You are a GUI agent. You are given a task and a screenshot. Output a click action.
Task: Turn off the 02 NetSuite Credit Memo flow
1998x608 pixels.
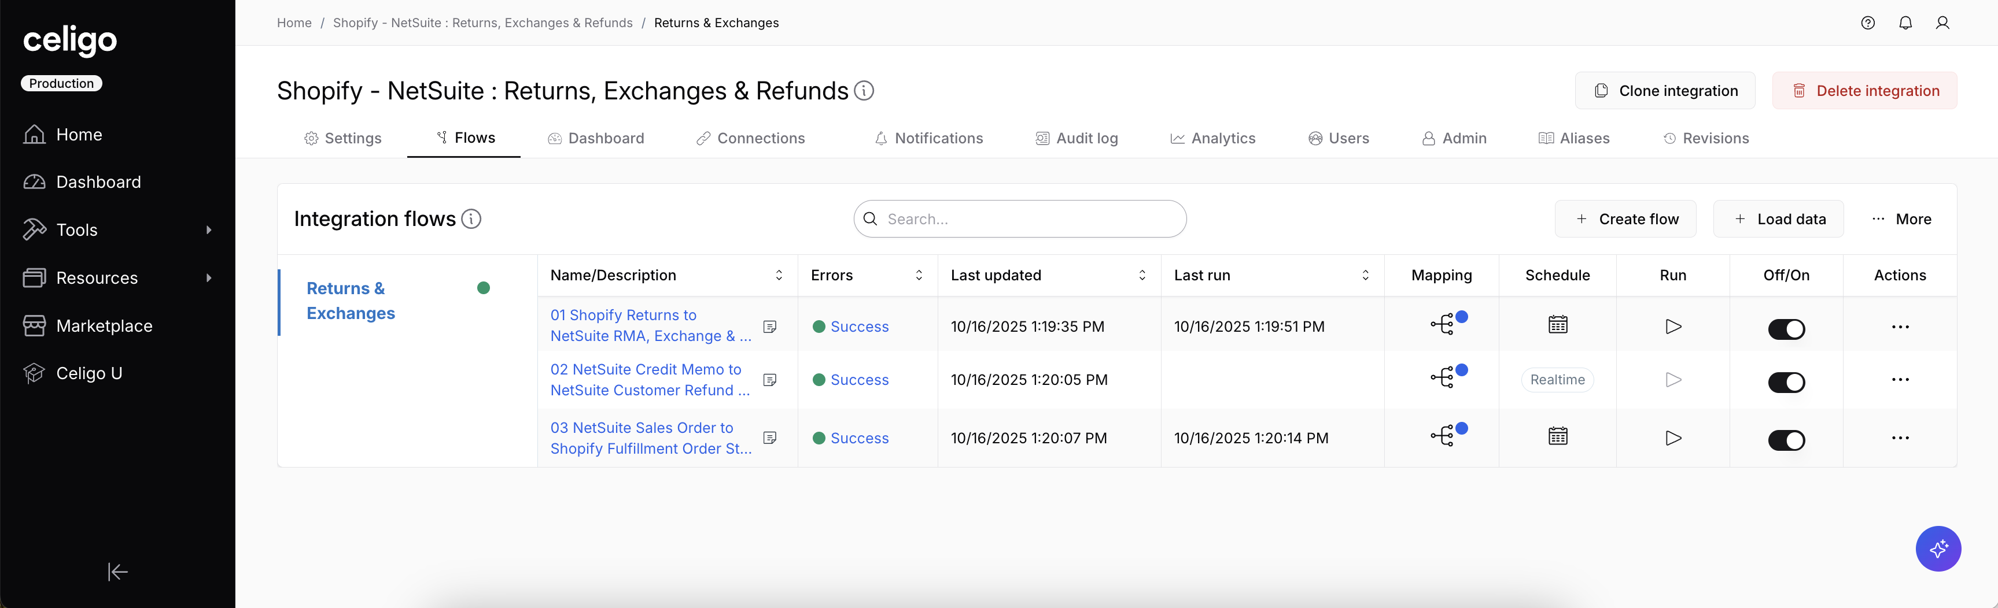(x=1786, y=383)
